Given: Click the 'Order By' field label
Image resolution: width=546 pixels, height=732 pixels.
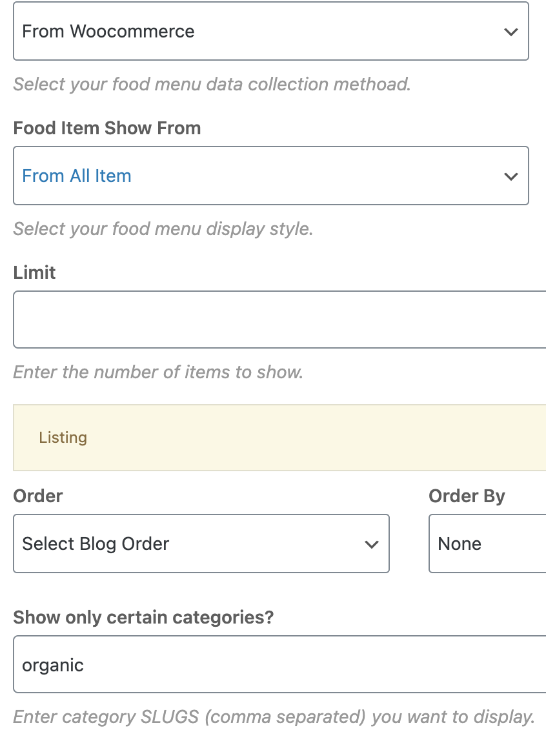Looking at the screenshot, I should [x=467, y=496].
